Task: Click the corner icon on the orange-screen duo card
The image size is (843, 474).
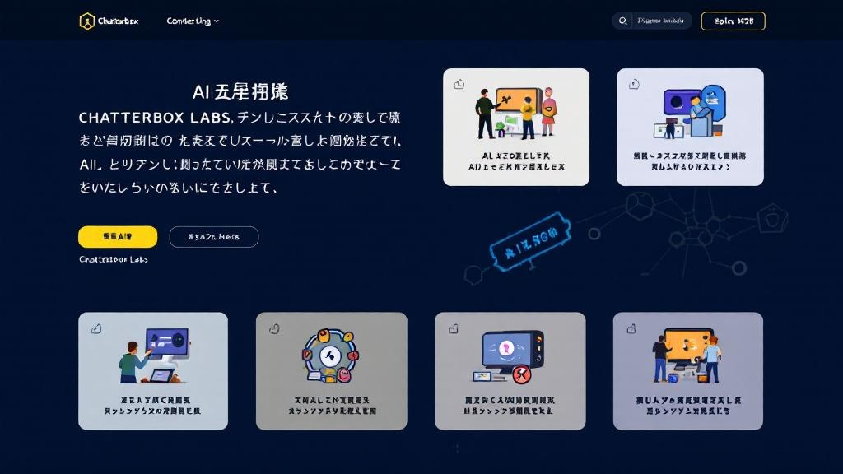Action: tap(630, 329)
